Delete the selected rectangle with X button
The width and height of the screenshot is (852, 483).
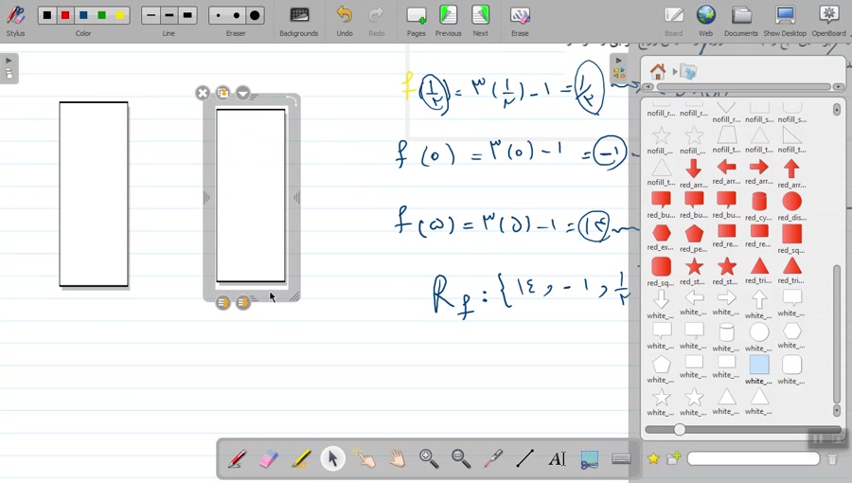(x=203, y=94)
